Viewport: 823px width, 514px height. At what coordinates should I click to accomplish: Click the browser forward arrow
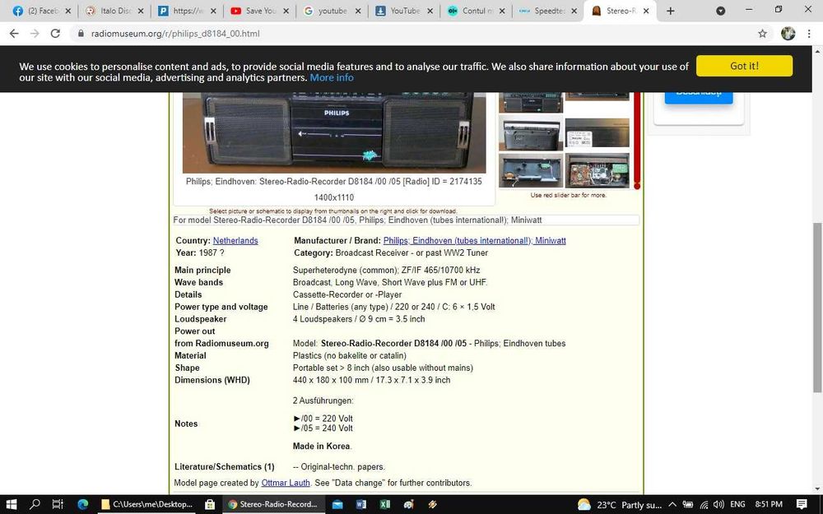tap(35, 34)
